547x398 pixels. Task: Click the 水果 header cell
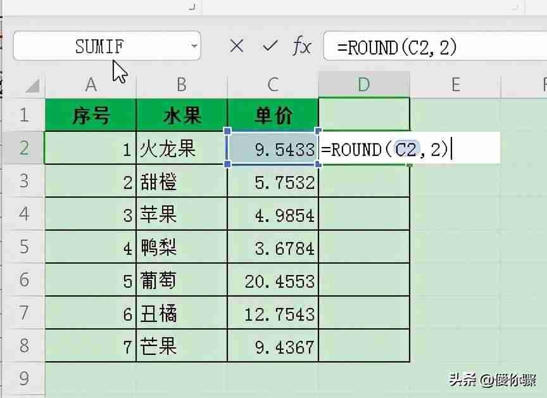(182, 115)
